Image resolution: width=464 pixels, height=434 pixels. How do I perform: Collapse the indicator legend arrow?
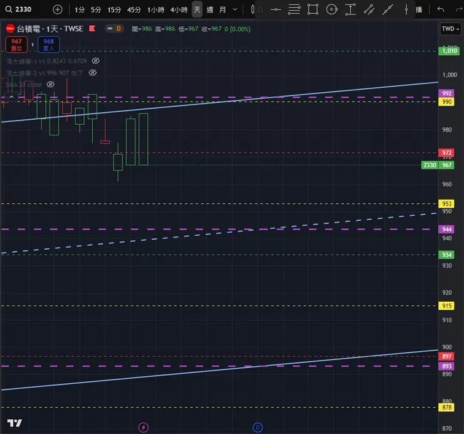11,97
